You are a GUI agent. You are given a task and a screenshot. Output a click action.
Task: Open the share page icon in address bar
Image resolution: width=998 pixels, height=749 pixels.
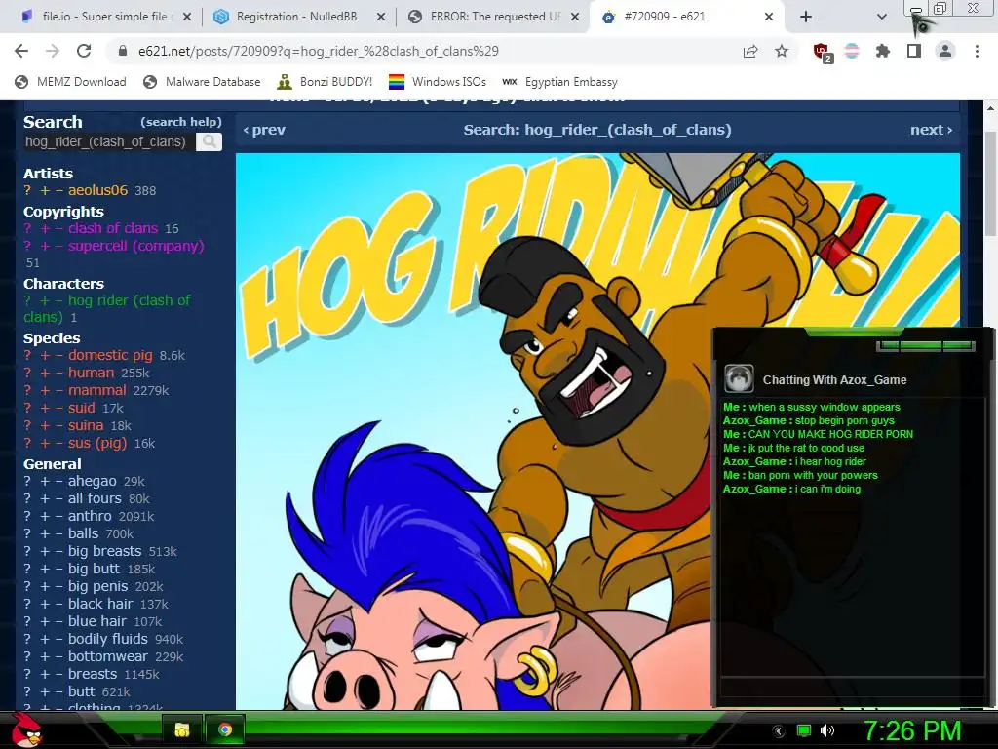pyautogui.click(x=750, y=51)
